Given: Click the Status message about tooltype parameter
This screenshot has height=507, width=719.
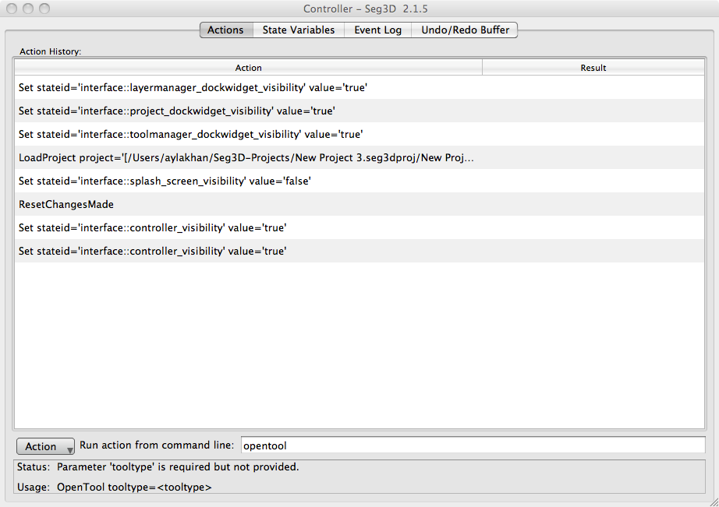Looking at the screenshot, I should coord(178,467).
